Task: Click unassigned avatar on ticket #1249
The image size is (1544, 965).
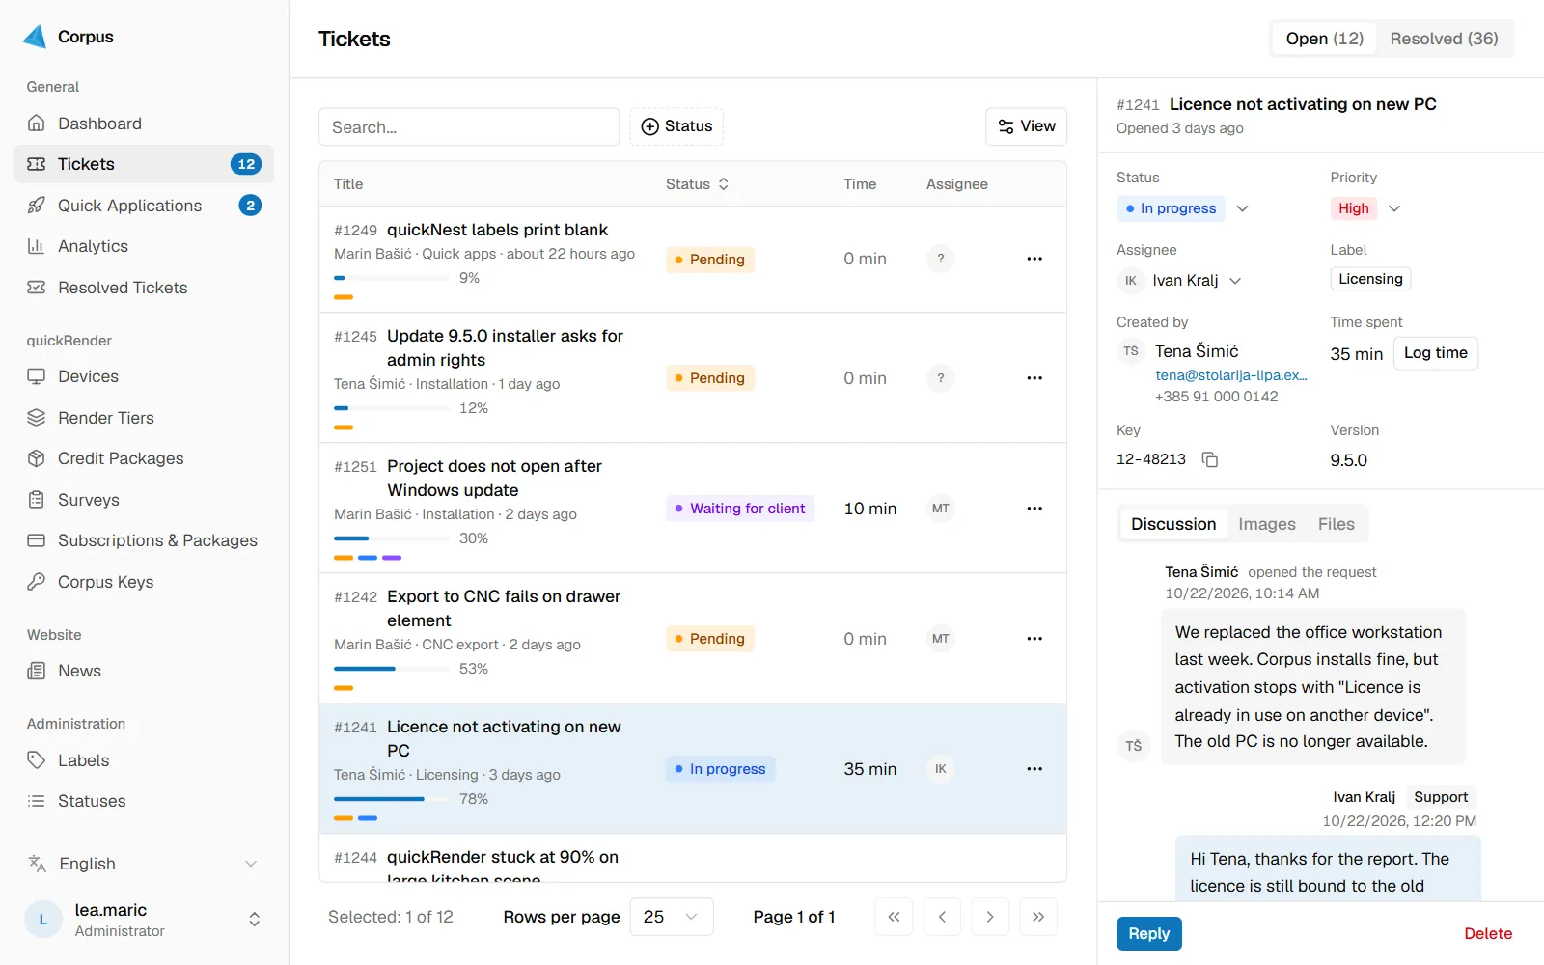Action: [941, 259]
